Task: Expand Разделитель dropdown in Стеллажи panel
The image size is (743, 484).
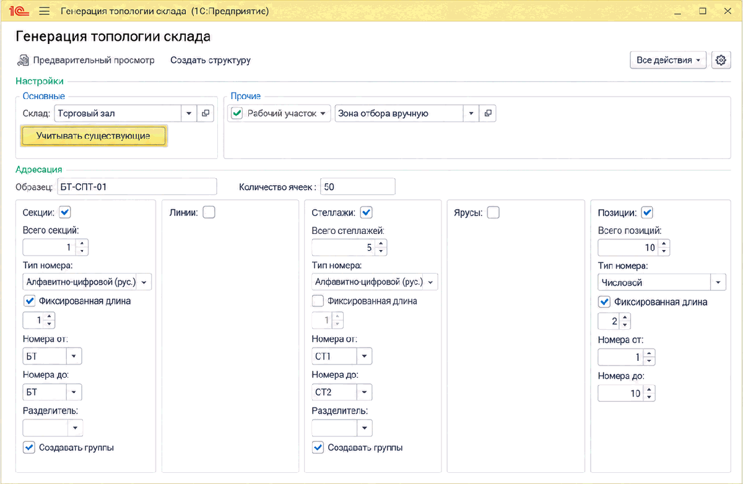Action: [x=364, y=428]
